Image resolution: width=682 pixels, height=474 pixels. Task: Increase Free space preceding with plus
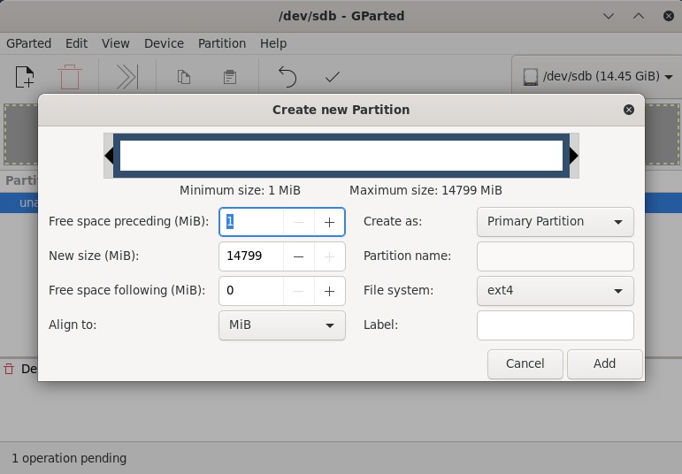(x=329, y=222)
